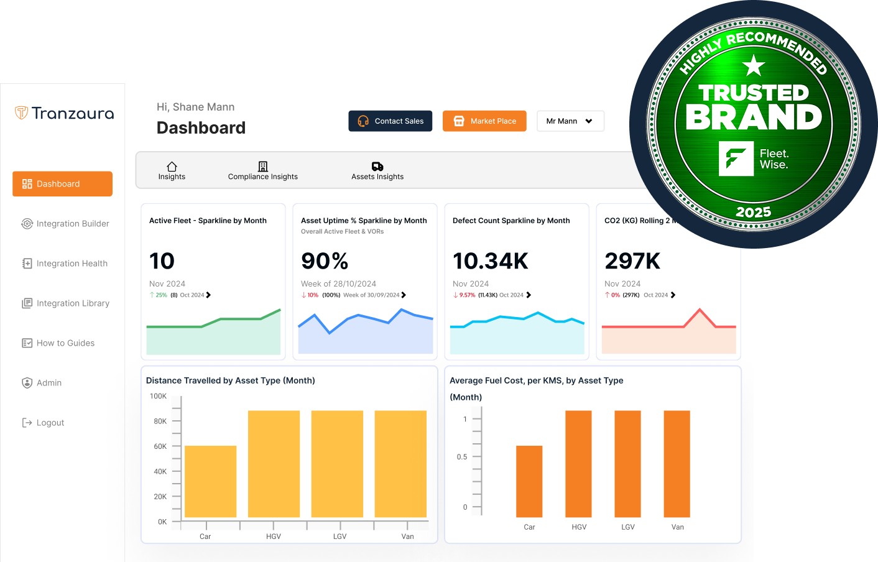Open Admin menu item

coord(42,383)
